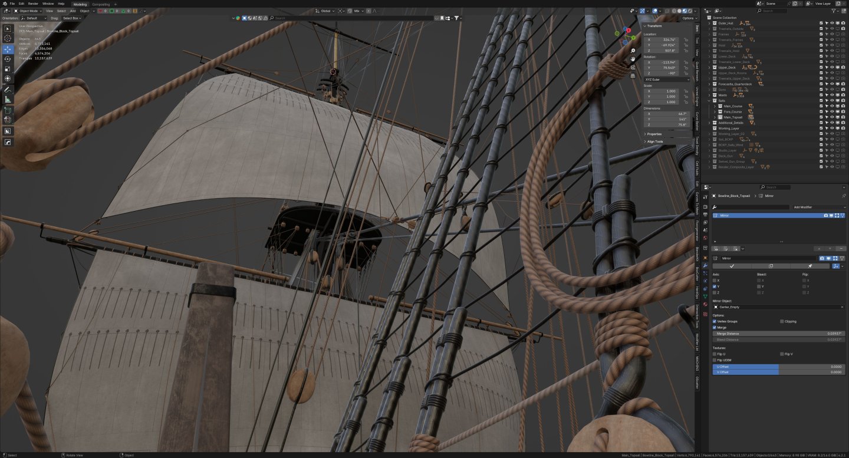The width and height of the screenshot is (849, 458).
Task: Enable Flip V texture checkbox
Action: point(782,354)
